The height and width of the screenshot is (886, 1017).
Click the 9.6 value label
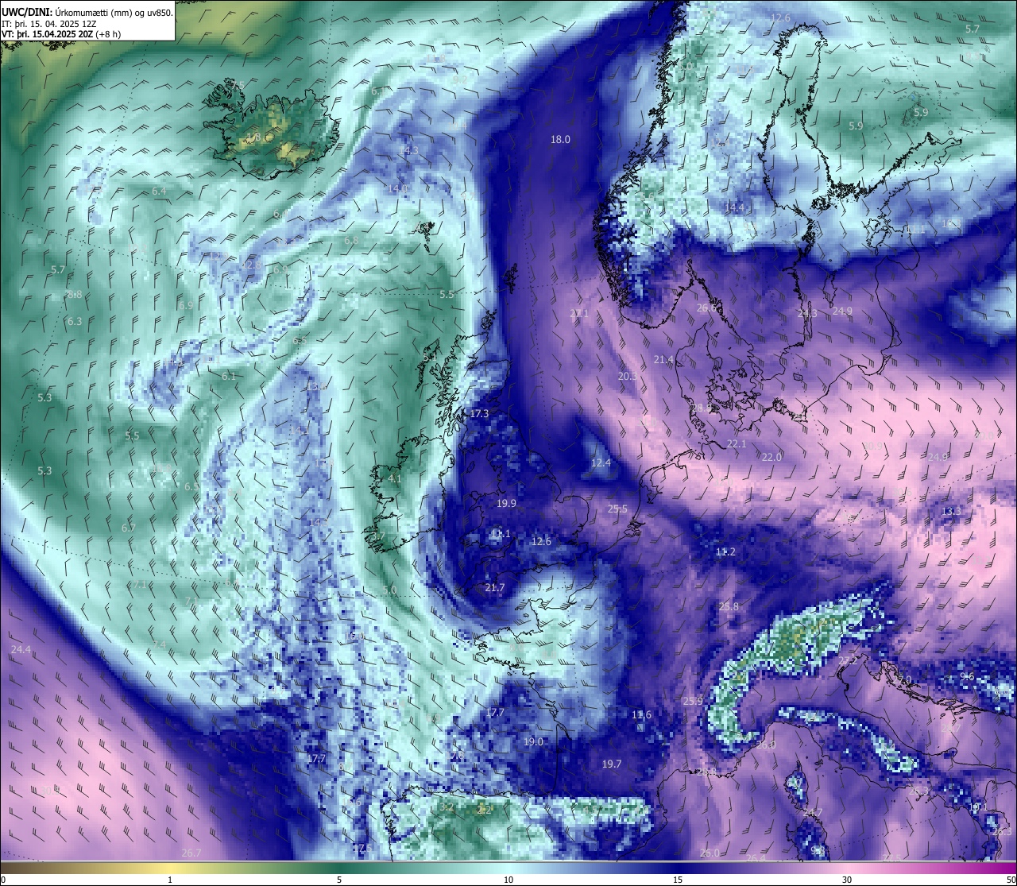tap(967, 676)
